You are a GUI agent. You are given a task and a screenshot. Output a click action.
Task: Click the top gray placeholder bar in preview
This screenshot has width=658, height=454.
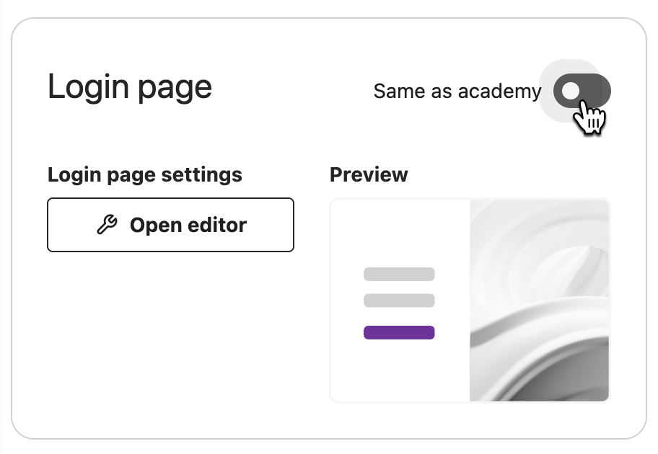399,274
